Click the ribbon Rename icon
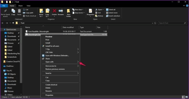Screen dimensions: 189x99 tap(61, 11)
